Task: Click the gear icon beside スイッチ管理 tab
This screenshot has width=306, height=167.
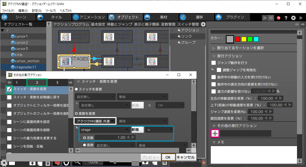Action: [203, 24]
